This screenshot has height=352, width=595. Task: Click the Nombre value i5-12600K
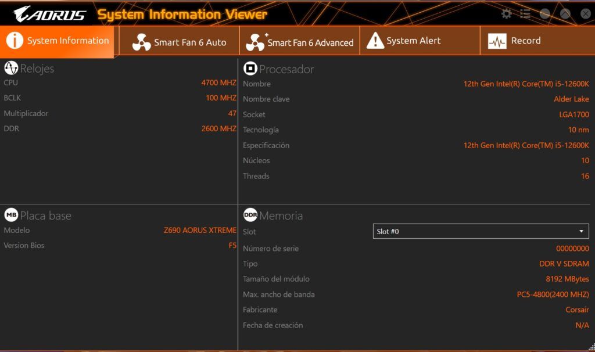[526, 84]
